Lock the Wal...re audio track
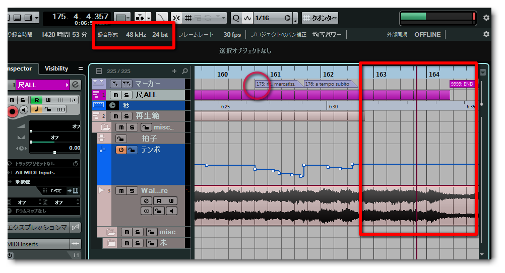505x273 pixels. click(159, 211)
